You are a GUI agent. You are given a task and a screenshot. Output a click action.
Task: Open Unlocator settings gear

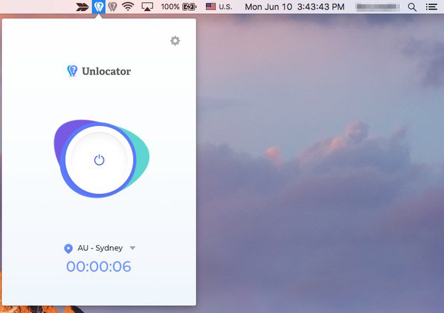point(175,41)
